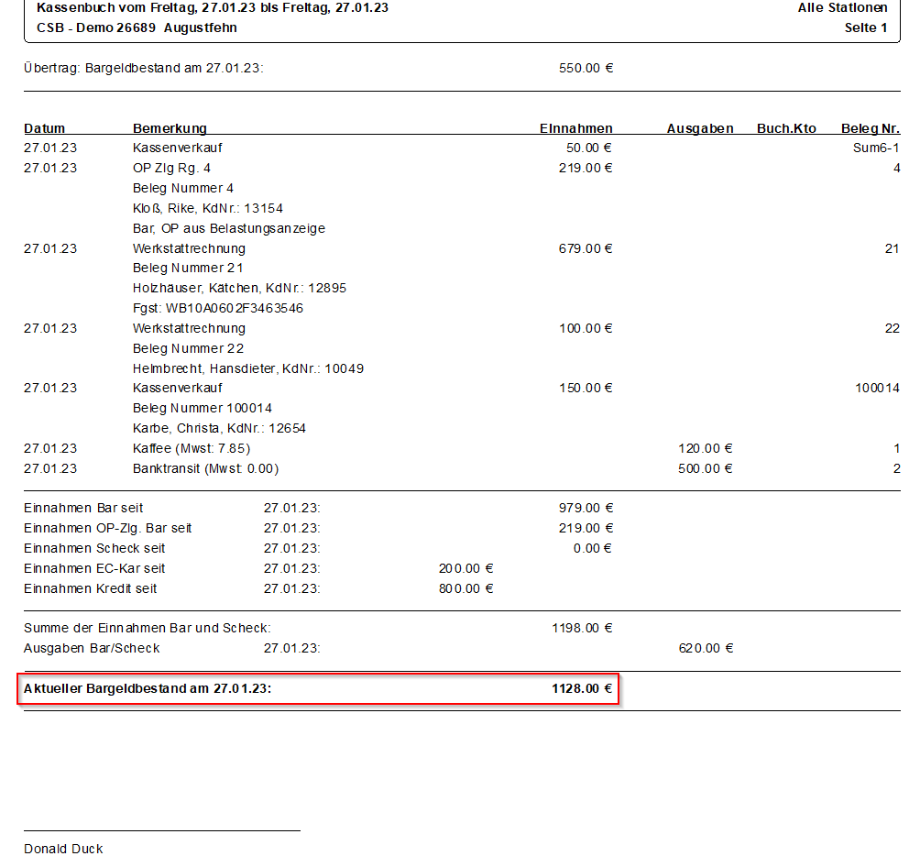Click the 'Bemerkung' column header

point(170,128)
